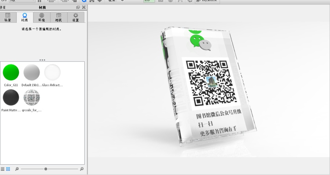Open the 设置 tab
The width and height of the screenshot is (330, 175).
coord(76,17)
